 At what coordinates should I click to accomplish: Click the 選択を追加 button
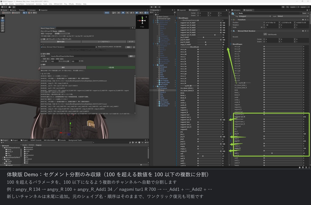[61, 42]
